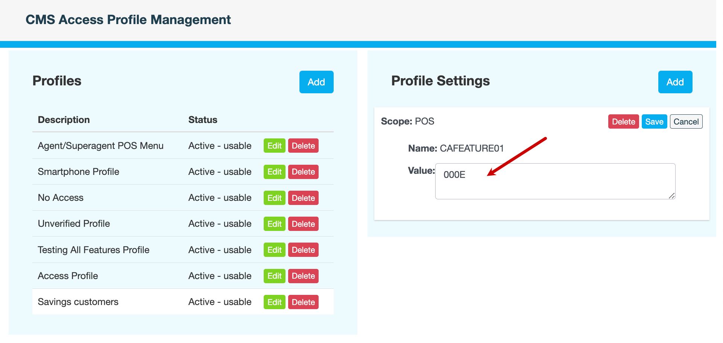Delete the Agent/Superagent POS Menu profile
This screenshot has height=343, width=723.
303,146
